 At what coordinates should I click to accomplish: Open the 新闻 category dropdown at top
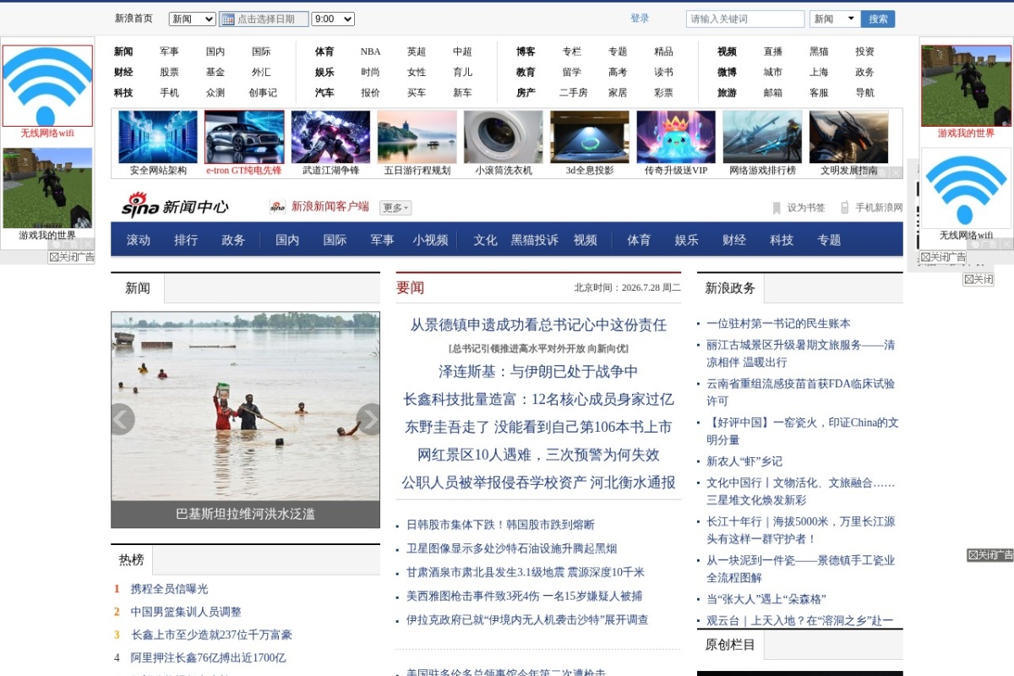(193, 19)
